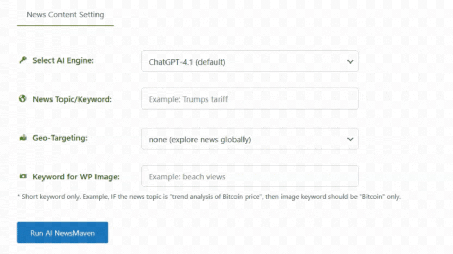Switch to the News Content Setting tab
The image size is (453, 254).
coord(65,15)
